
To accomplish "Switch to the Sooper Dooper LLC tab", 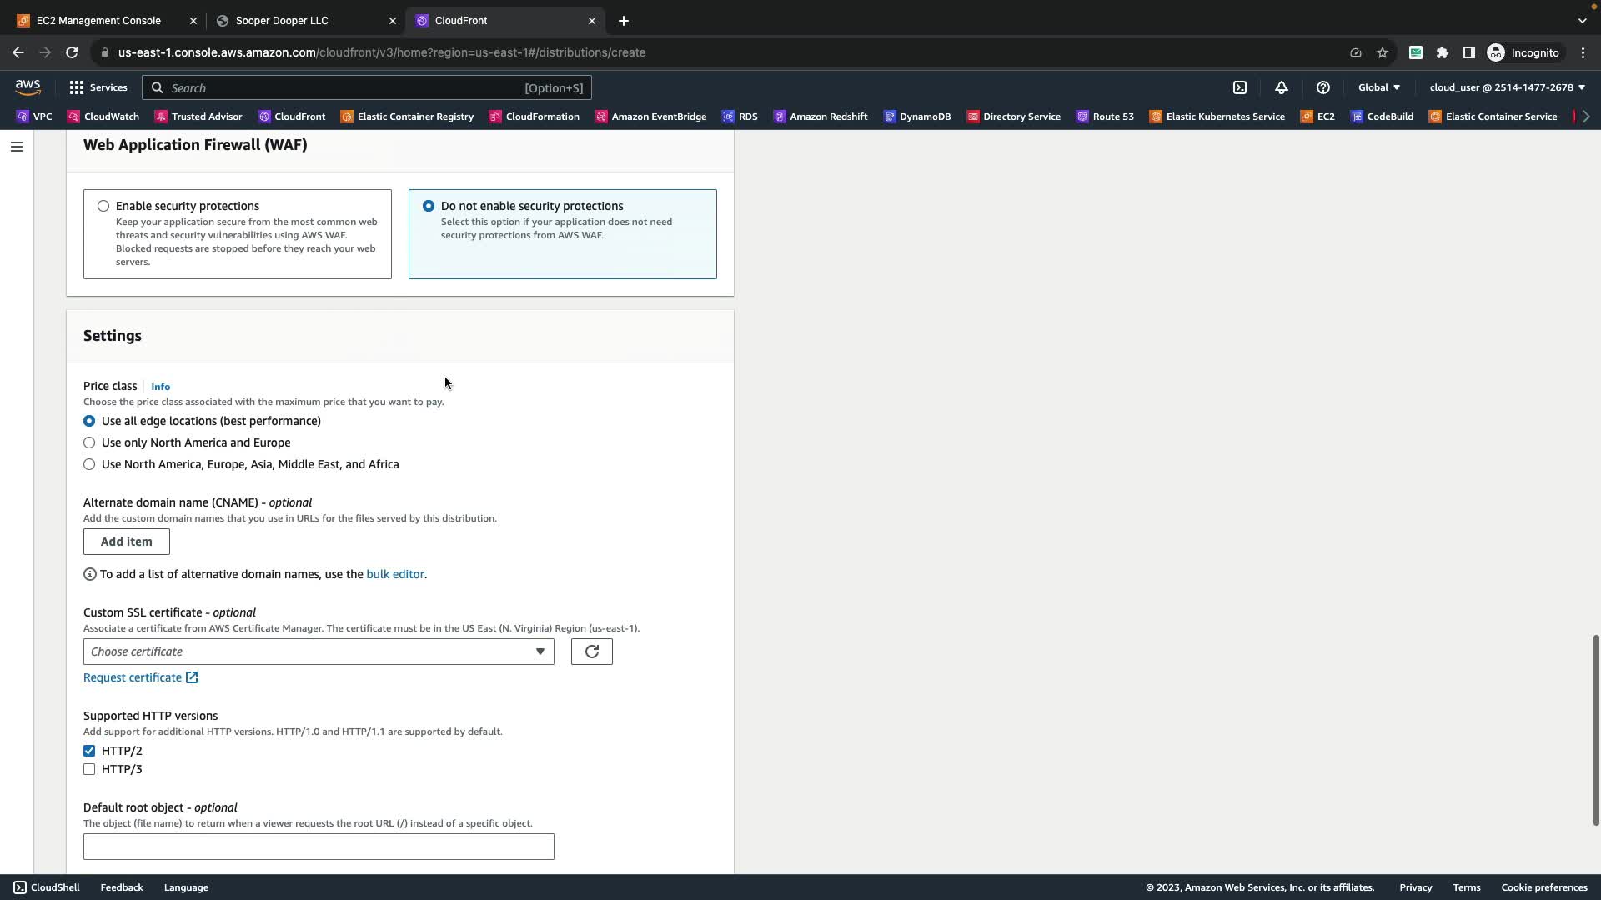I will 282,20.
